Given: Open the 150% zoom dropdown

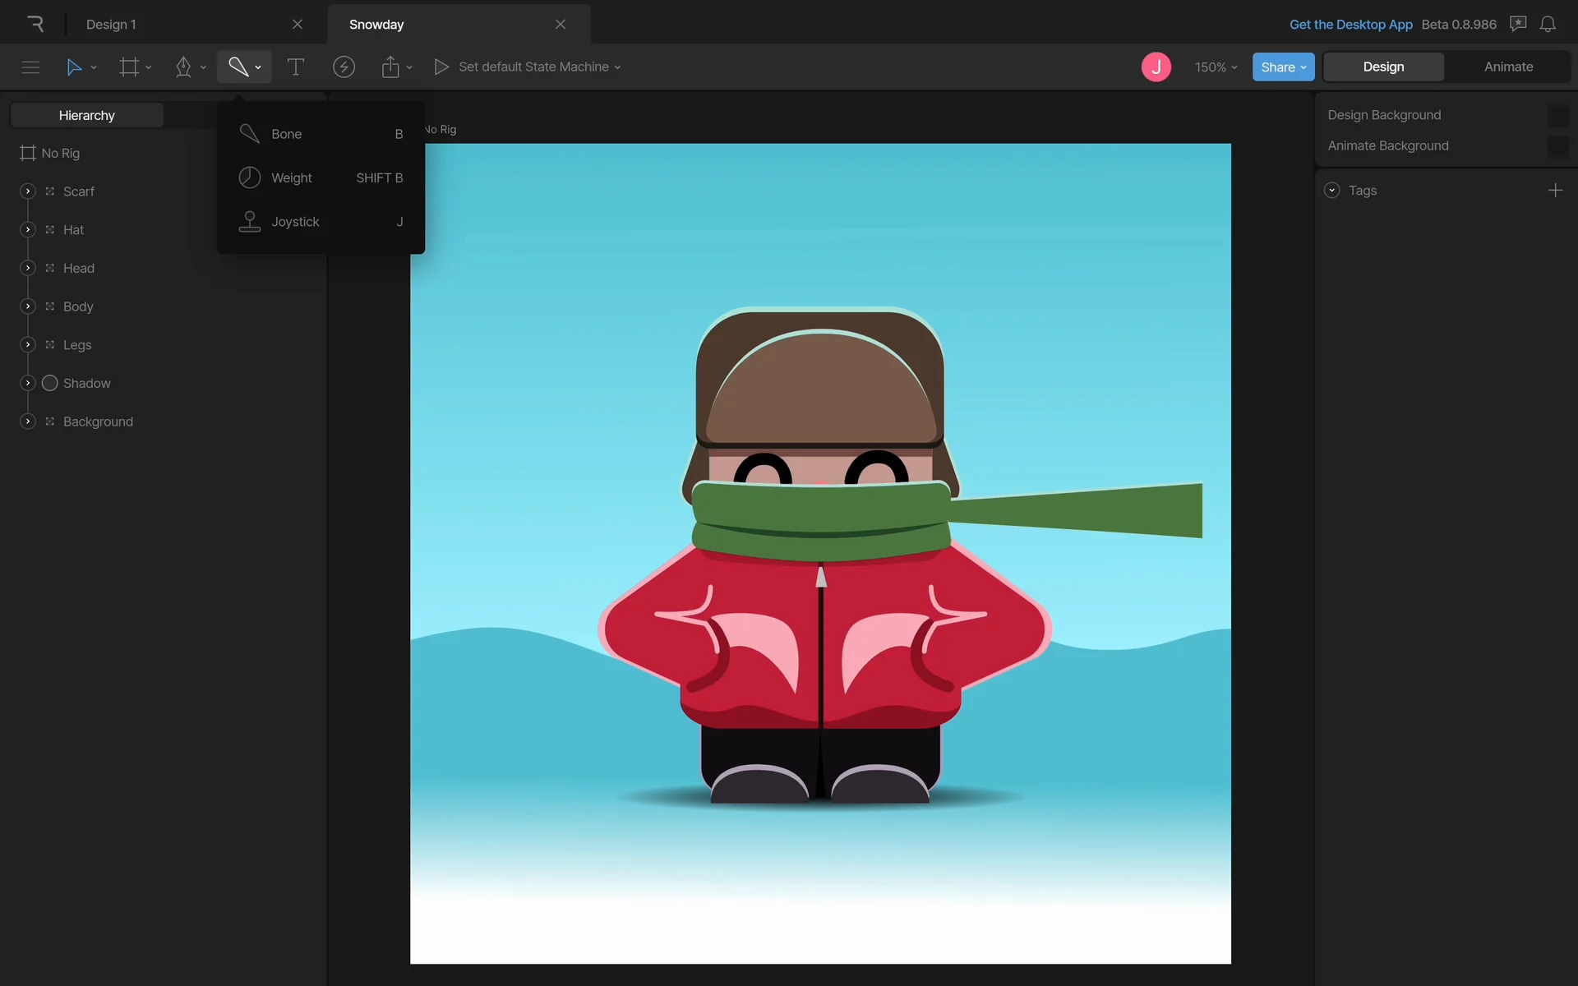Looking at the screenshot, I should click(x=1216, y=67).
